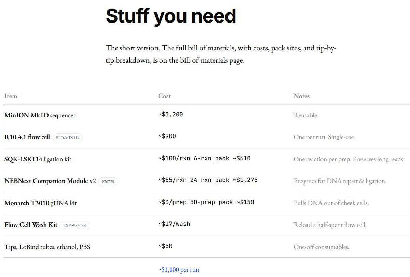The image size is (410, 277).
Task: Click the Cost column header
Action: pyautogui.click(x=164, y=96)
